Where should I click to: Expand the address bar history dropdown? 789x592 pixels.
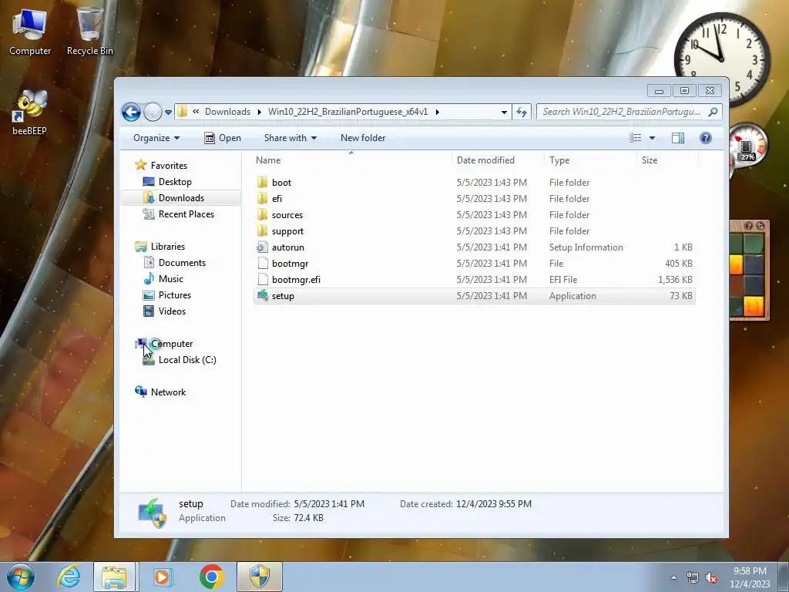click(x=504, y=113)
